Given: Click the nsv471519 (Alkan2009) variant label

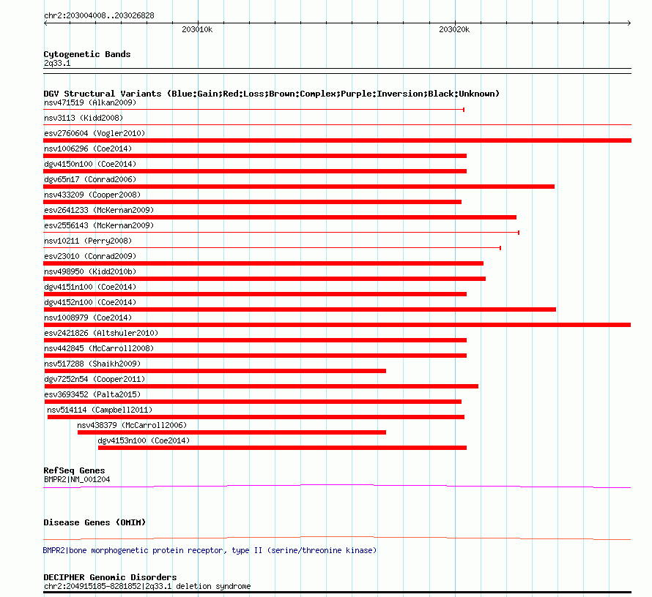Looking at the screenshot, I should (90, 102).
